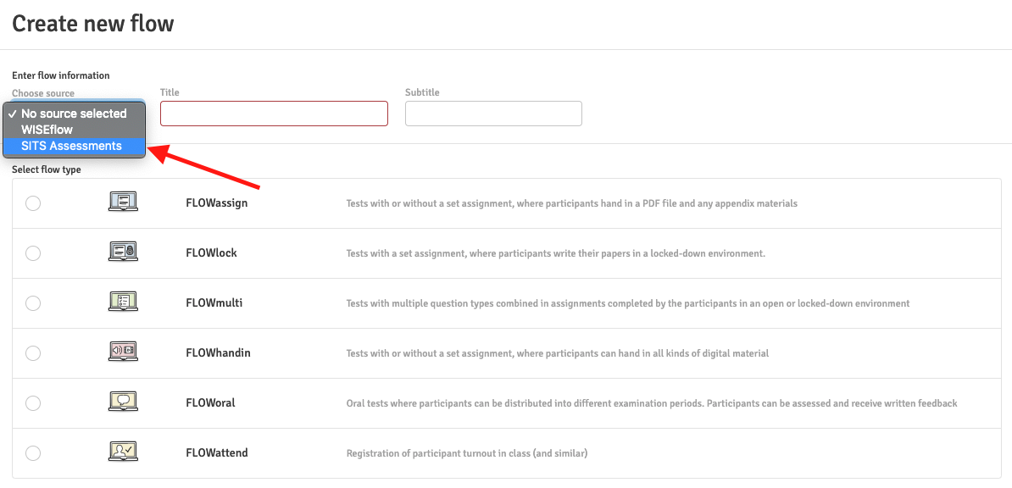Select the FLOWassign radio button
This screenshot has width=1012, height=488.
tap(33, 203)
